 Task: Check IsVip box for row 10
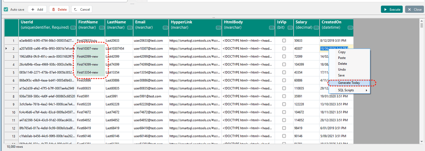[x=284, y=112]
